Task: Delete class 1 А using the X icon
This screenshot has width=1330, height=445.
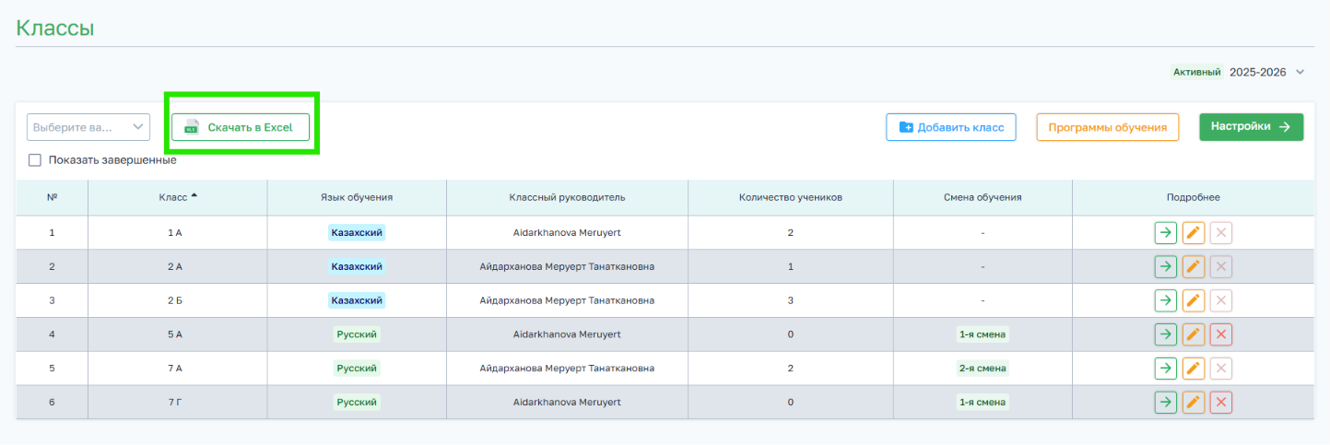Action: 1221,233
